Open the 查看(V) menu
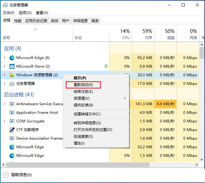This screenshot has height=183, width=205. click(x=42, y=13)
